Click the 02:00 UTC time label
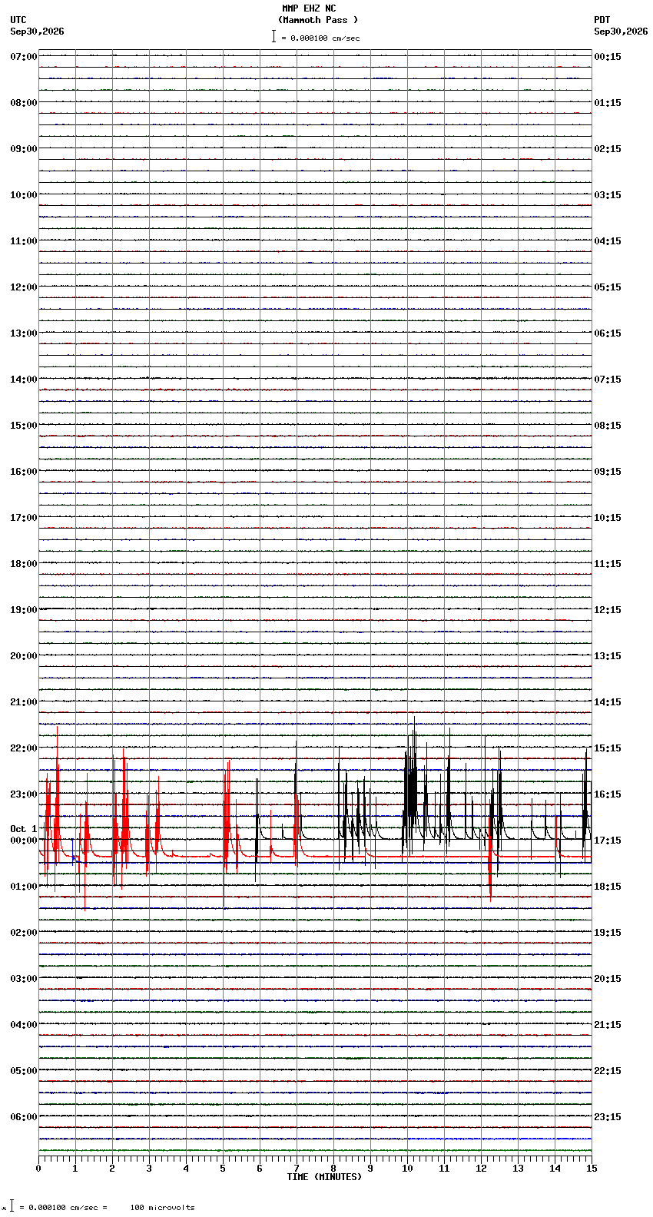This screenshot has height=1217, width=653. point(24,933)
